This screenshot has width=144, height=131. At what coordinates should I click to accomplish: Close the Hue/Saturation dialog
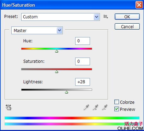(x=139, y=5)
